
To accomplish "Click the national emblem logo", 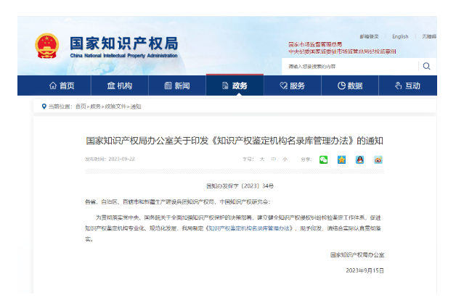I will pyautogui.click(x=46, y=46).
